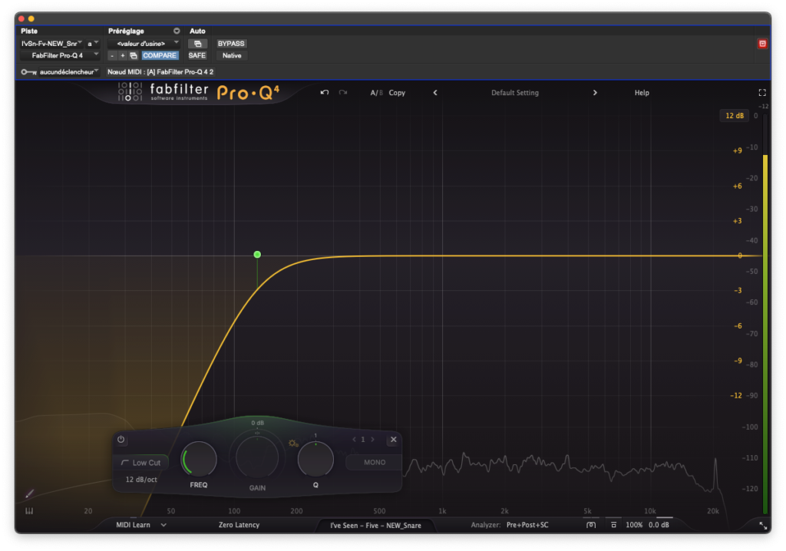The height and width of the screenshot is (551, 786).
Task: Show the piano keyboard display icon
Action: click(x=30, y=511)
